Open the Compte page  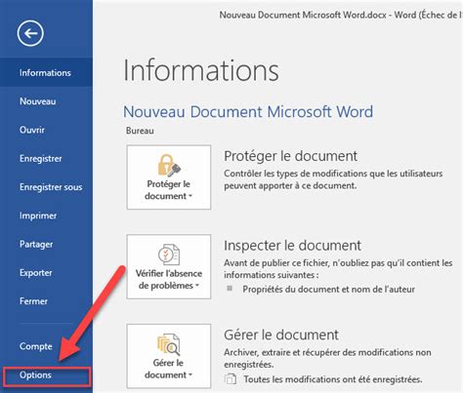pyautogui.click(x=46, y=346)
